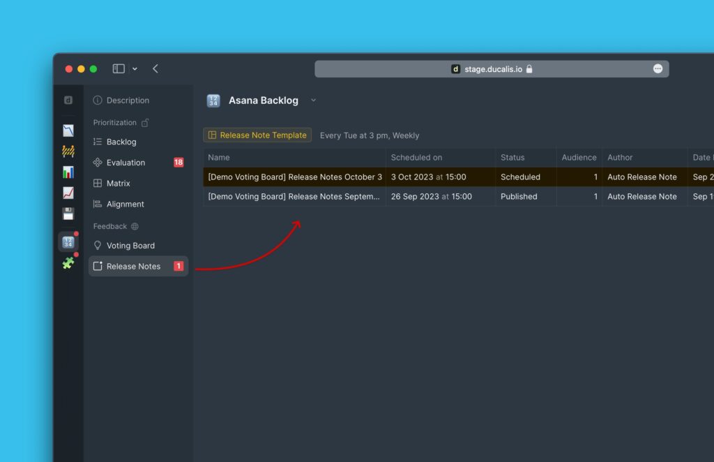
Task: Click the Prioritization lock icon
Action: click(x=145, y=123)
